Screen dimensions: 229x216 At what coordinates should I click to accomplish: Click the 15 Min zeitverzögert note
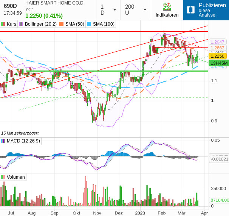click(x=20, y=133)
